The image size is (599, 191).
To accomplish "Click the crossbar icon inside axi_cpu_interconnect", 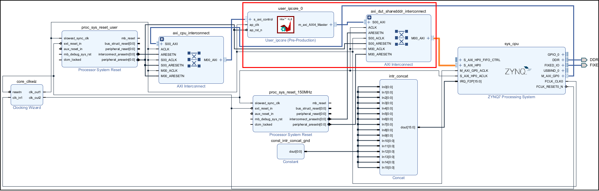I will tap(194, 59).
